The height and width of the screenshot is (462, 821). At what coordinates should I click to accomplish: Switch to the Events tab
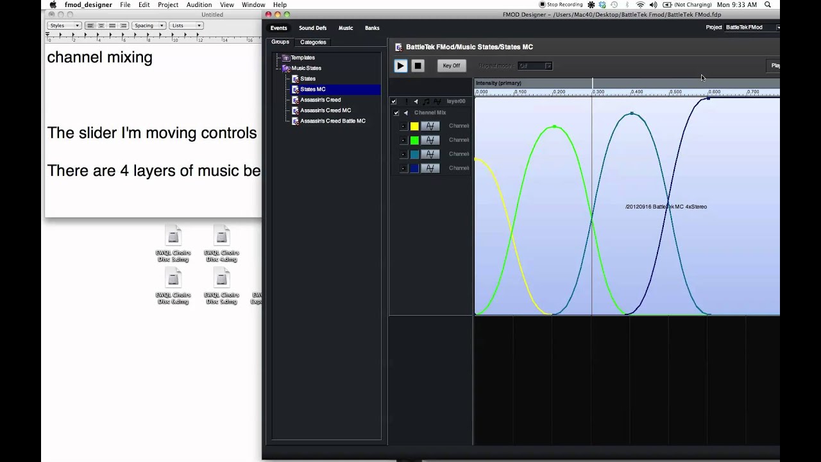click(278, 28)
